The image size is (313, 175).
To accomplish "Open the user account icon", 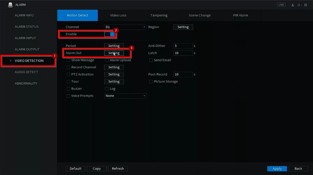I will coord(293,5).
